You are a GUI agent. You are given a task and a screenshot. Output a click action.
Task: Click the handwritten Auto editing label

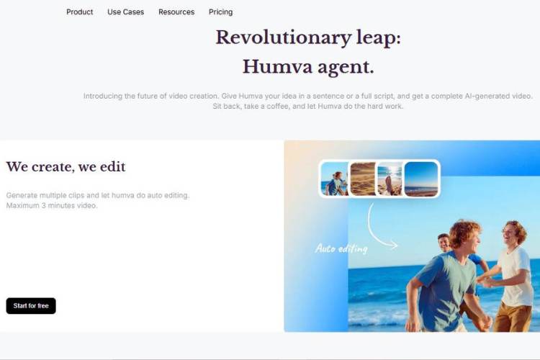click(x=341, y=248)
